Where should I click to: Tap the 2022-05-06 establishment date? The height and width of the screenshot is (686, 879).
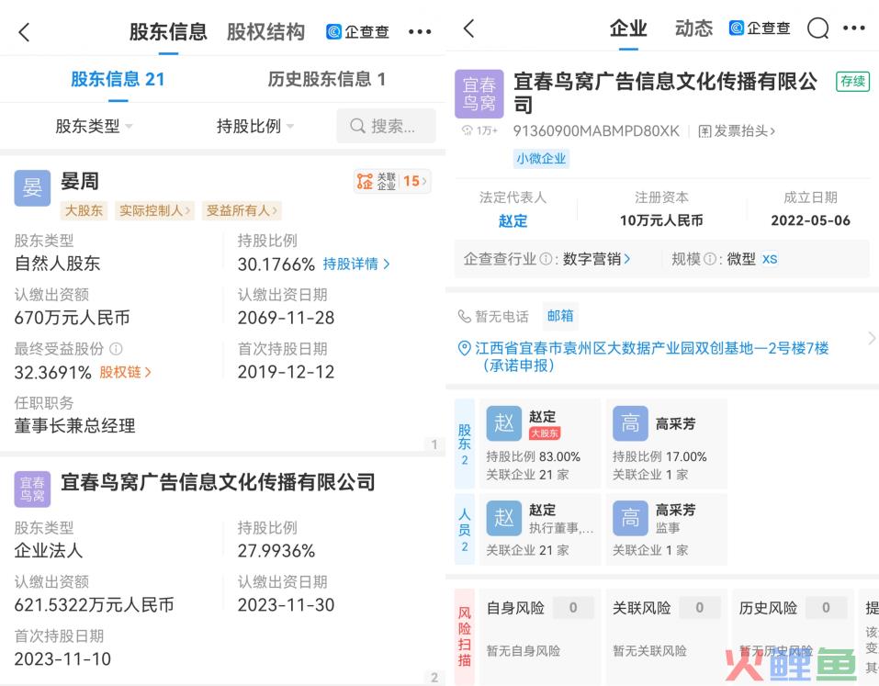click(x=811, y=220)
